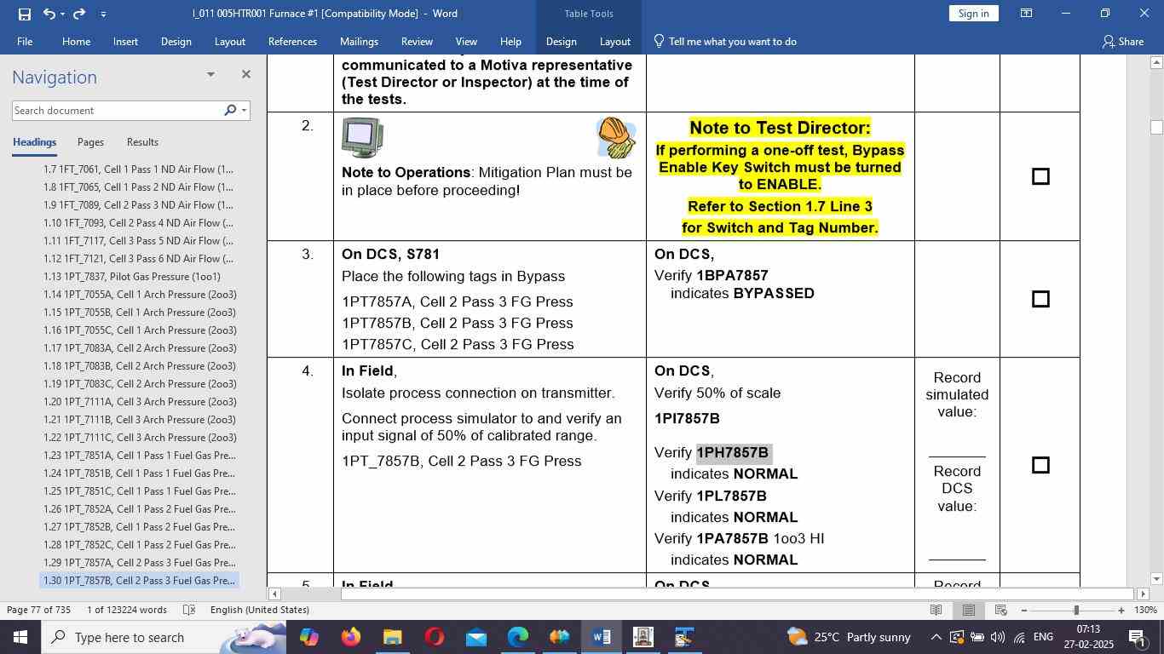Open the View ribbon tab
1164x654 pixels.
(x=466, y=41)
